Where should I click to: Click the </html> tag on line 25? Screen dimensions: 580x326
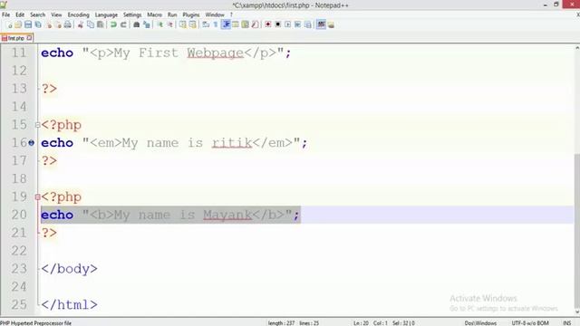tap(69, 304)
